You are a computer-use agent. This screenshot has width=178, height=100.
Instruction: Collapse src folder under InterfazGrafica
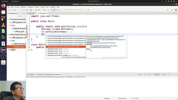pos(9,41)
